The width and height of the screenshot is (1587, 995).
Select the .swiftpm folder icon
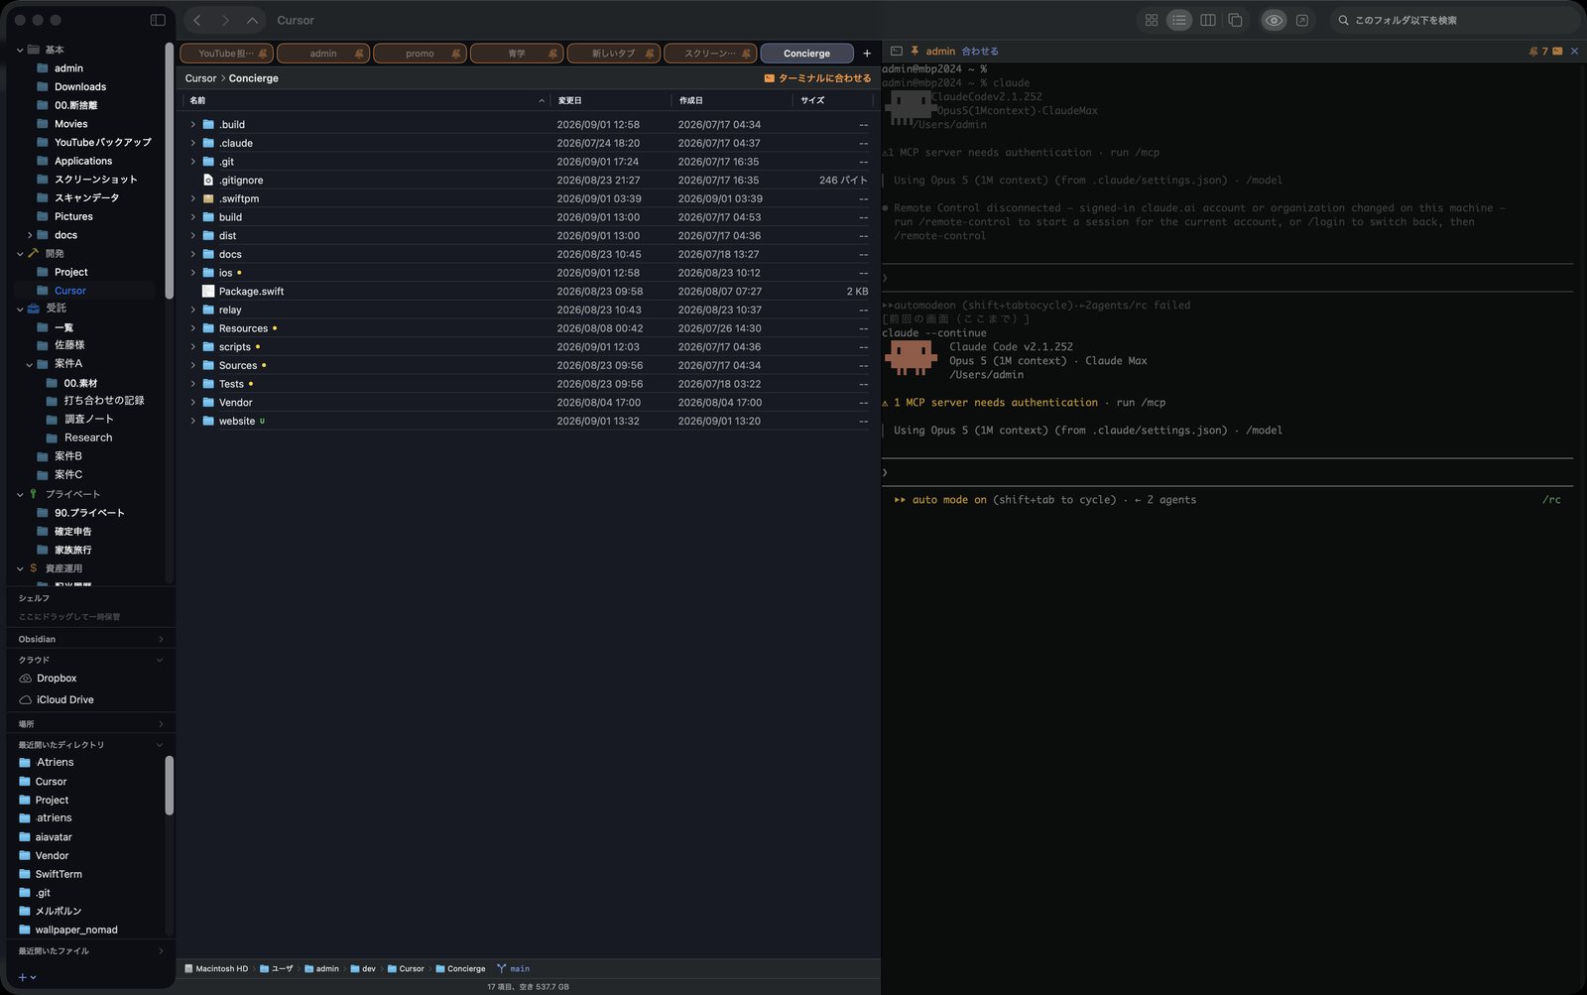pyautogui.click(x=208, y=198)
